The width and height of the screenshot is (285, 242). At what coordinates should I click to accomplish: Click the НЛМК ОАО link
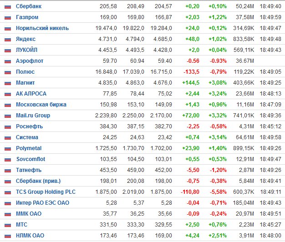pos(30,236)
